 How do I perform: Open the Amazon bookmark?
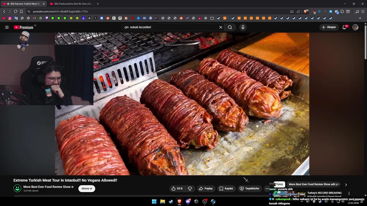(120, 18)
